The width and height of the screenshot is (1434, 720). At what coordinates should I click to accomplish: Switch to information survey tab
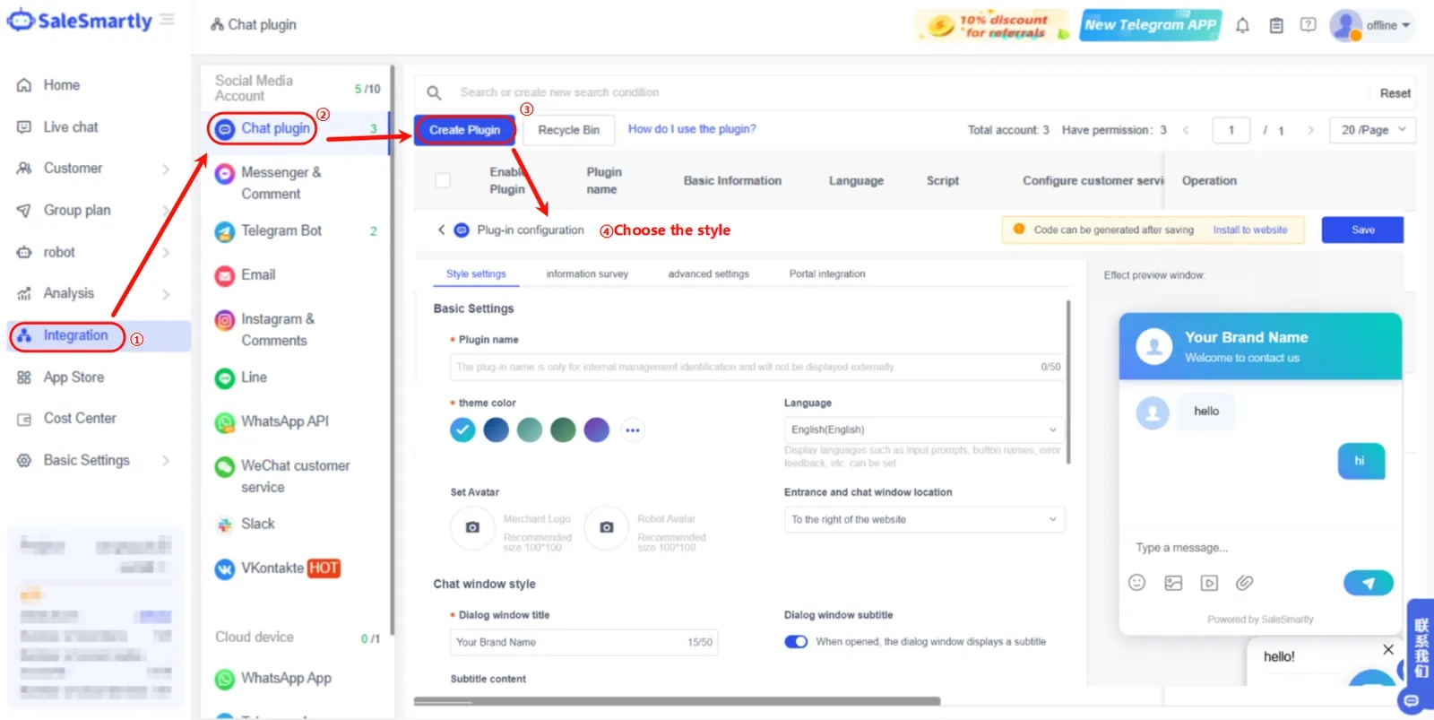coord(587,273)
